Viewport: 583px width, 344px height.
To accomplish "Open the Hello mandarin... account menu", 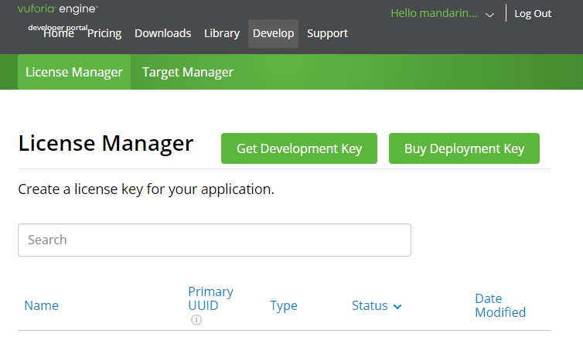I will 434,13.
